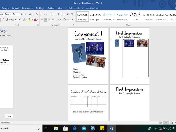This screenshot has width=176, height=132.
Task: Select the Autosaved recovered document entry
Action: 5,49
